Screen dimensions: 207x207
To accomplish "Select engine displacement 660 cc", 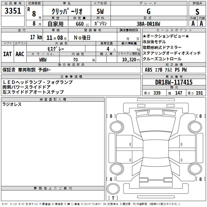I will [83, 24].
